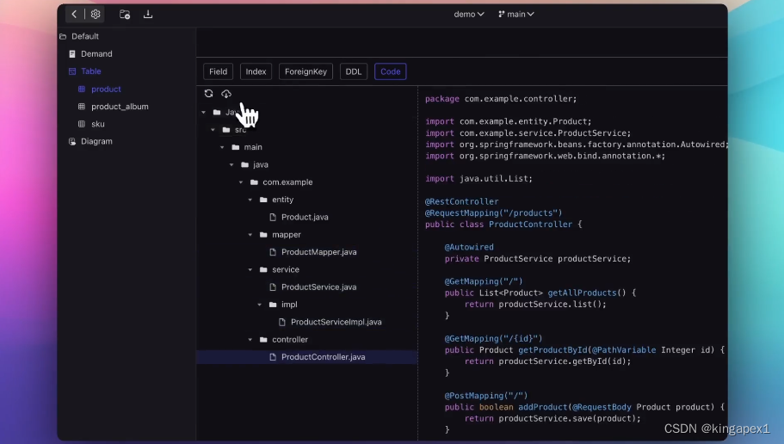Image resolution: width=784 pixels, height=444 pixels.
Task: Switch to the Index tab
Action: pyautogui.click(x=256, y=71)
